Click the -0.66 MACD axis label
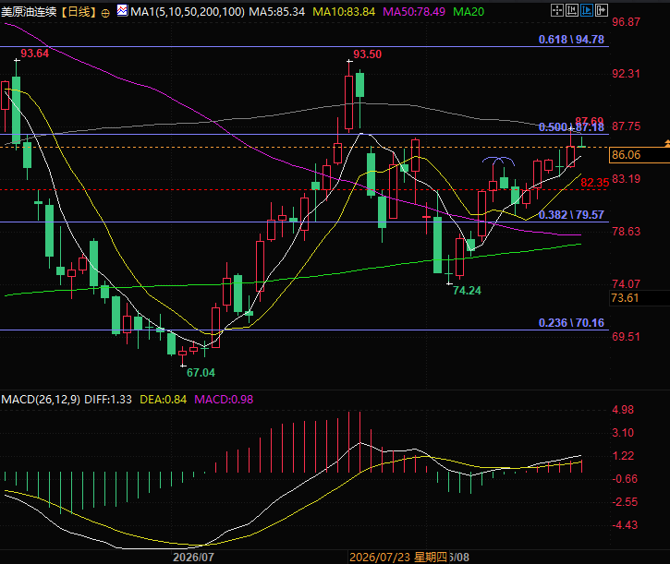This screenshot has width=670, height=564. pos(625,478)
